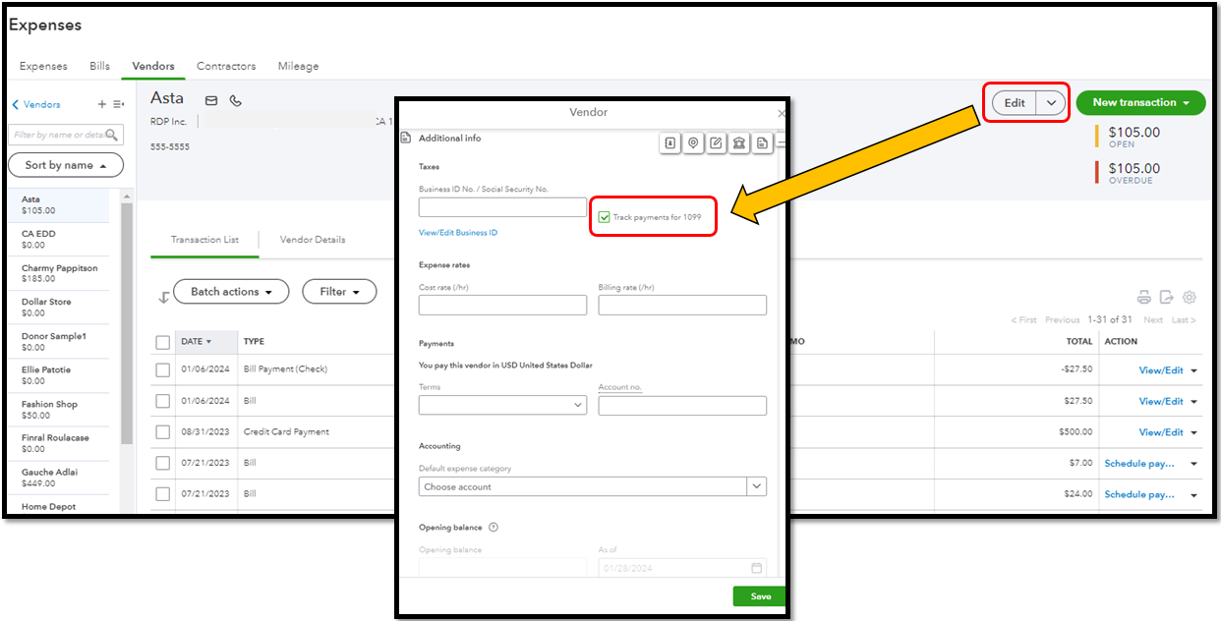Click the contact info icon in Vendor dialog
Viewport: 1221px width, 621px height.
[669, 143]
